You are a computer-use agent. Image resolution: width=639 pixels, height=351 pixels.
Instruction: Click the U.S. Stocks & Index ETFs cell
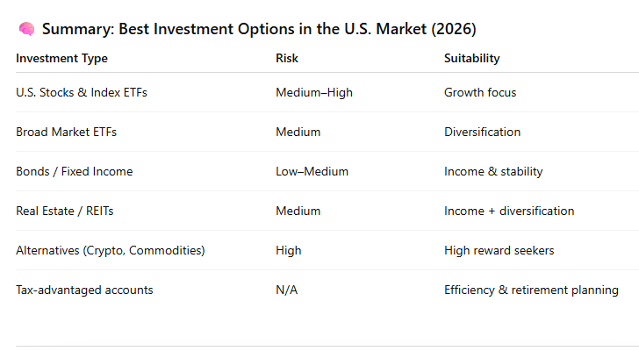pyautogui.click(x=82, y=92)
